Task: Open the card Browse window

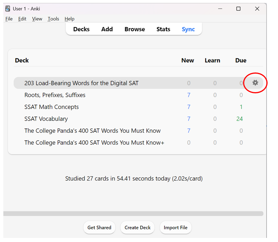Action: pos(135,29)
